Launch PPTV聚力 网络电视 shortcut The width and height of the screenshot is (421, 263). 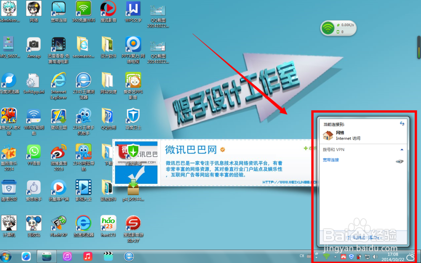point(133,50)
